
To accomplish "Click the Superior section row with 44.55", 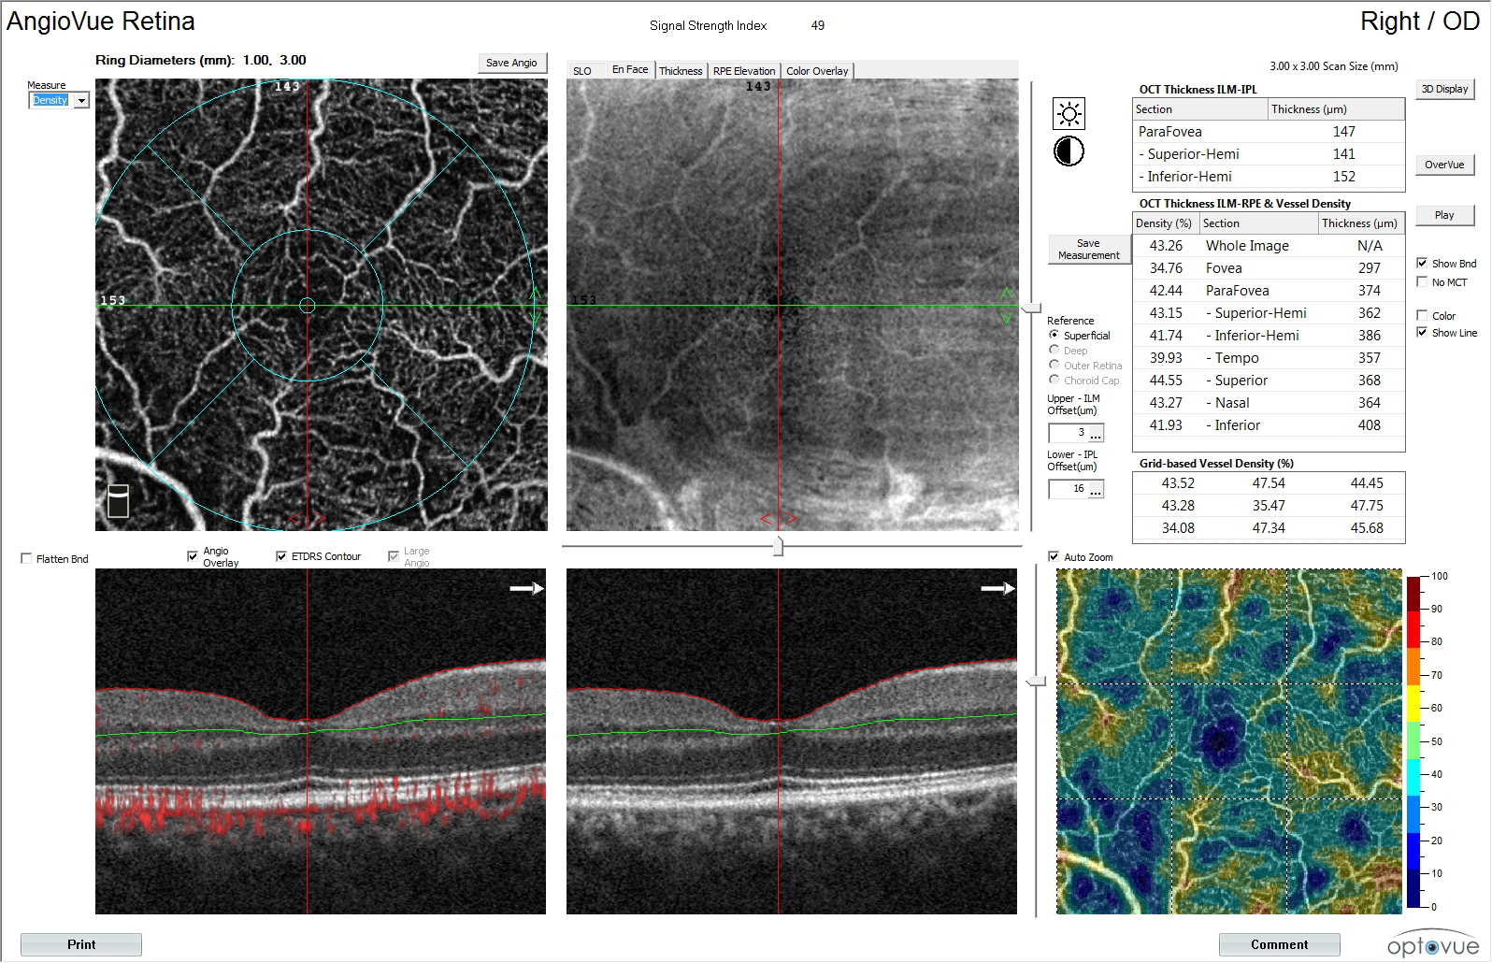I will (1269, 381).
